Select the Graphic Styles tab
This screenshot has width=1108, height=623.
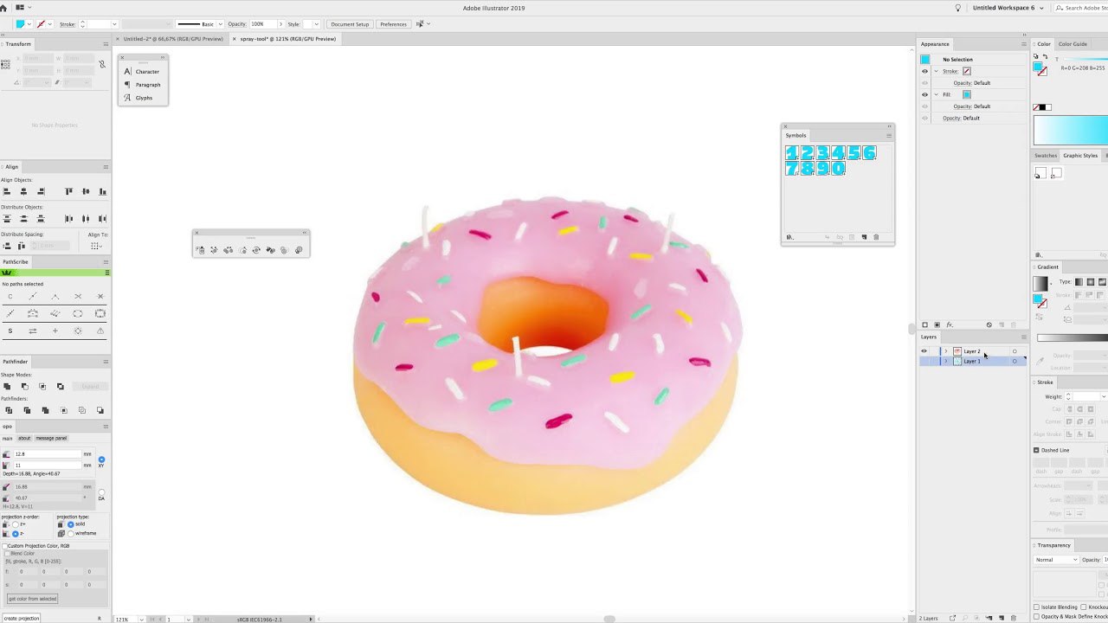point(1080,156)
